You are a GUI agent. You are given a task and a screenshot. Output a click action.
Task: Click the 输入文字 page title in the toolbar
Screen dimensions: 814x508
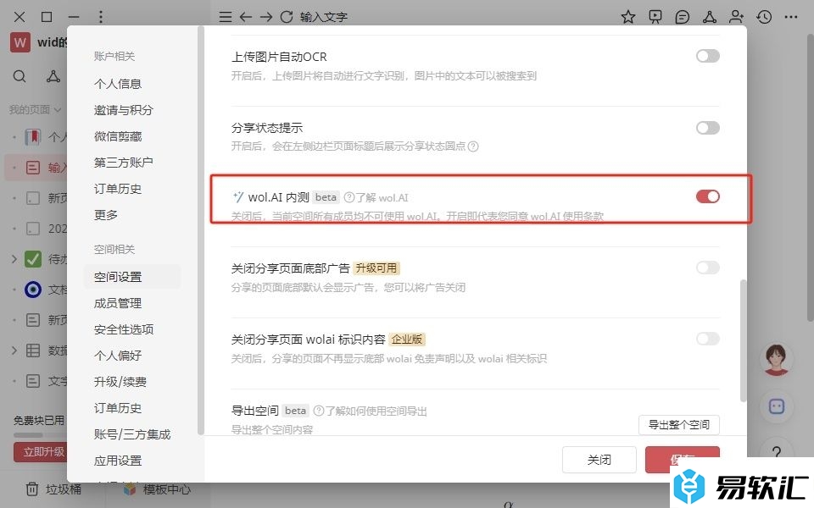(323, 17)
